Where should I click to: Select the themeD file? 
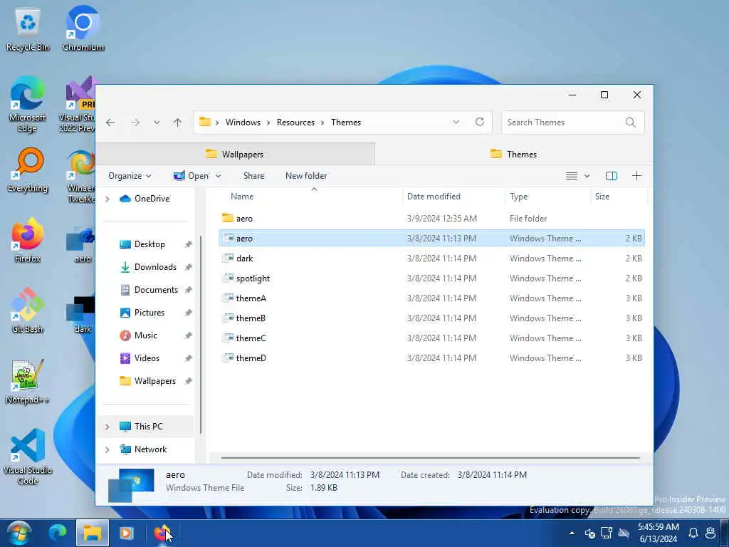tap(432, 358)
